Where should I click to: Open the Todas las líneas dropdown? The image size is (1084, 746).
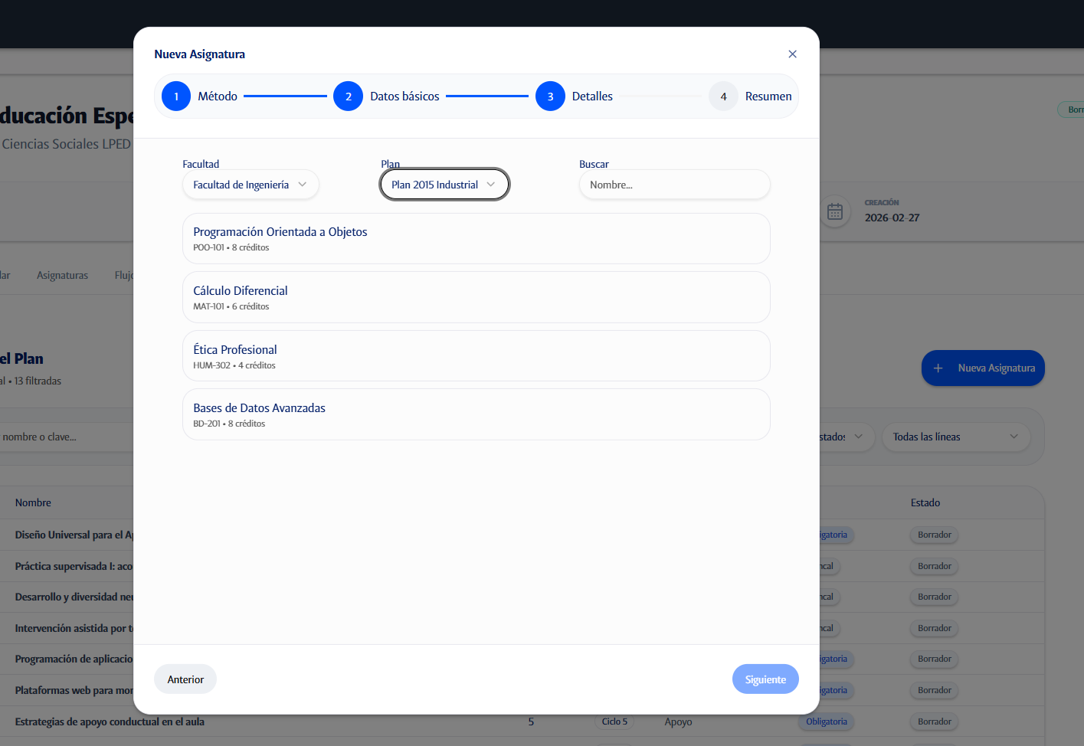tap(956, 437)
